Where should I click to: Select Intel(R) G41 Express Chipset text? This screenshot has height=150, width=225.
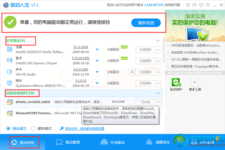[36, 63]
